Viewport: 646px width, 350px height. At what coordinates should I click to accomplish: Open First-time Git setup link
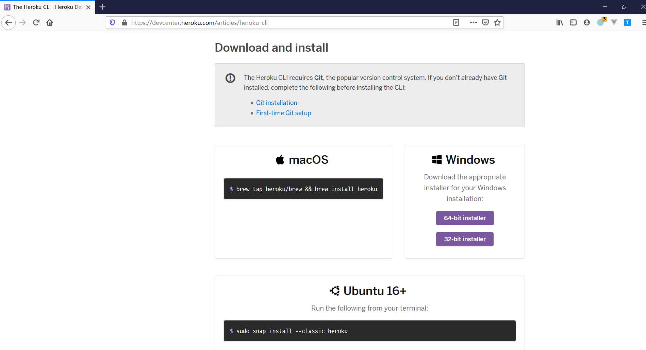(x=284, y=113)
